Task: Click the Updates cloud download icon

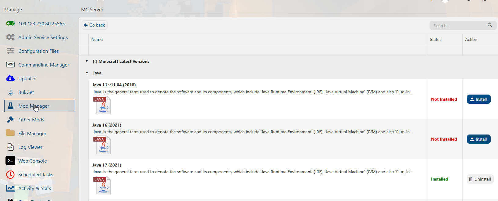Action: pyautogui.click(x=10, y=78)
